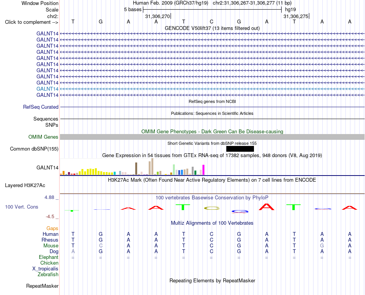Viewport: 365px width, 295px height.
Task: Click the 'Human Feb. 2009 (GRCh37/hg19)' assembly text
Action: [x=170, y=3]
